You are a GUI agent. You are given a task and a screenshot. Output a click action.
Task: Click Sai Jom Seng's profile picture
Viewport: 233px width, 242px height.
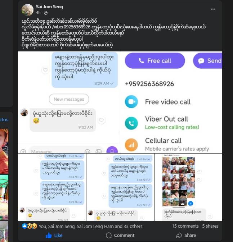(27, 10)
